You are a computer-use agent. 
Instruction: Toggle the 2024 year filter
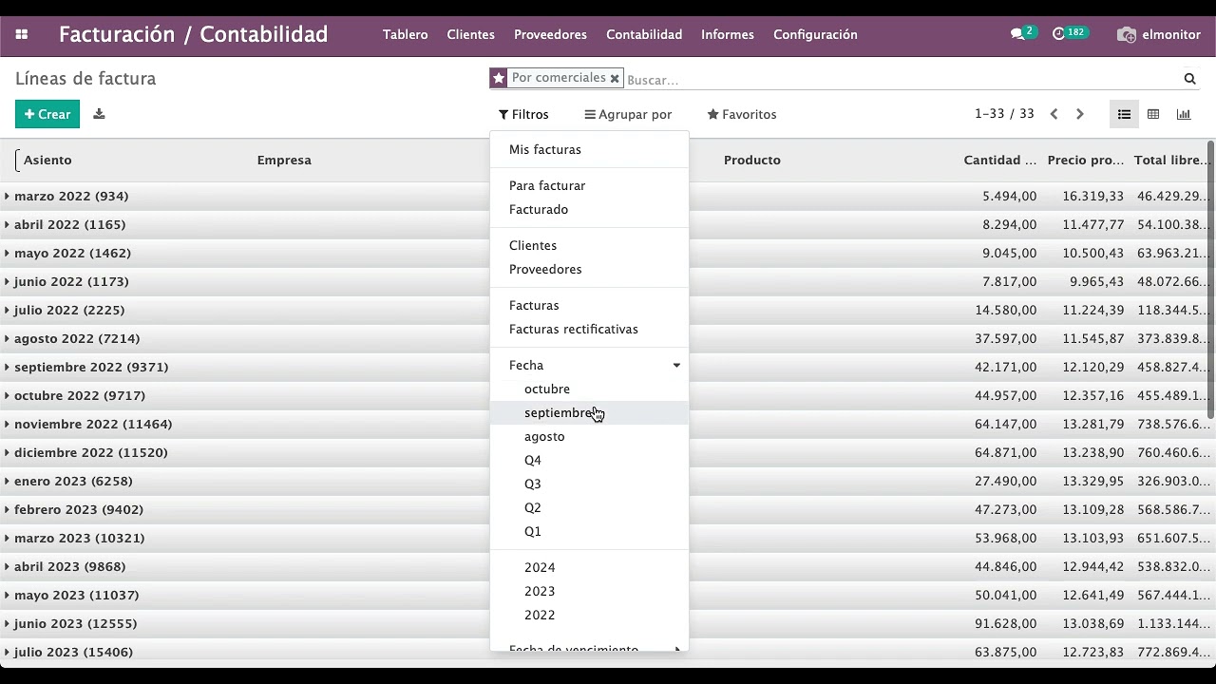pos(589,567)
